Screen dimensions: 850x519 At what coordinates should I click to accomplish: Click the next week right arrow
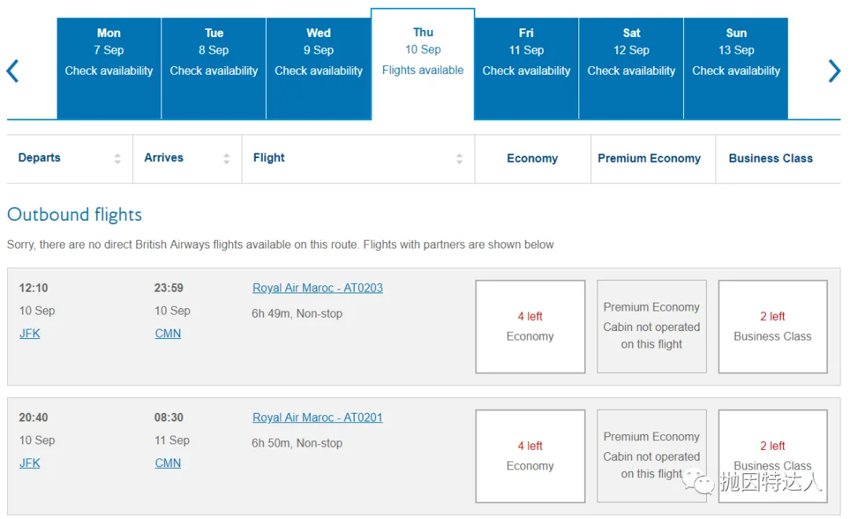point(834,71)
